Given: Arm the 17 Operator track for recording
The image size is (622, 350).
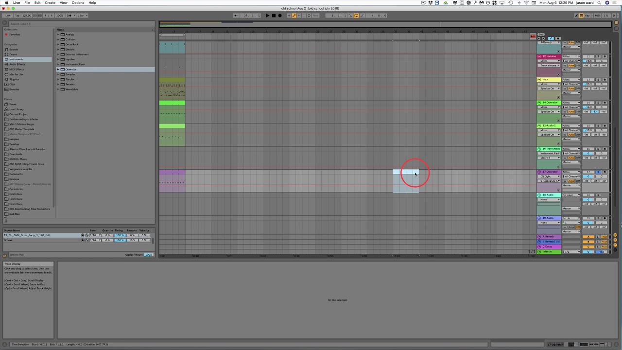Looking at the screenshot, I should point(605,172).
